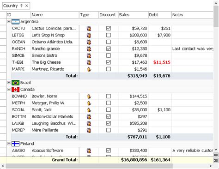This screenshot has height=169, width=219.
Task: Sort by the ID column header
Action: point(18,15)
